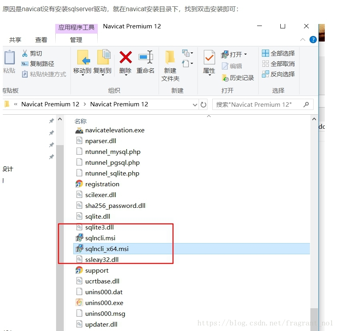Viewport: 338px width, 331px height.
Task: Click the red Delete (删除) X icon
Action: (x=125, y=57)
